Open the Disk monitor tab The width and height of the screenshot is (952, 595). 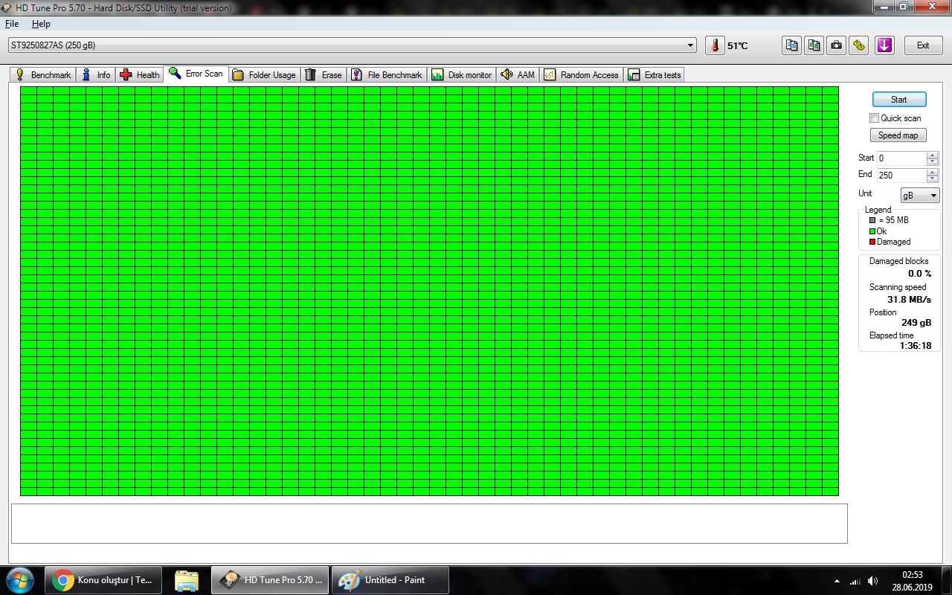point(462,75)
